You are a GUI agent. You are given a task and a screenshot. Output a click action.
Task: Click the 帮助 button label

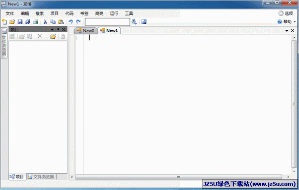coord(287,22)
